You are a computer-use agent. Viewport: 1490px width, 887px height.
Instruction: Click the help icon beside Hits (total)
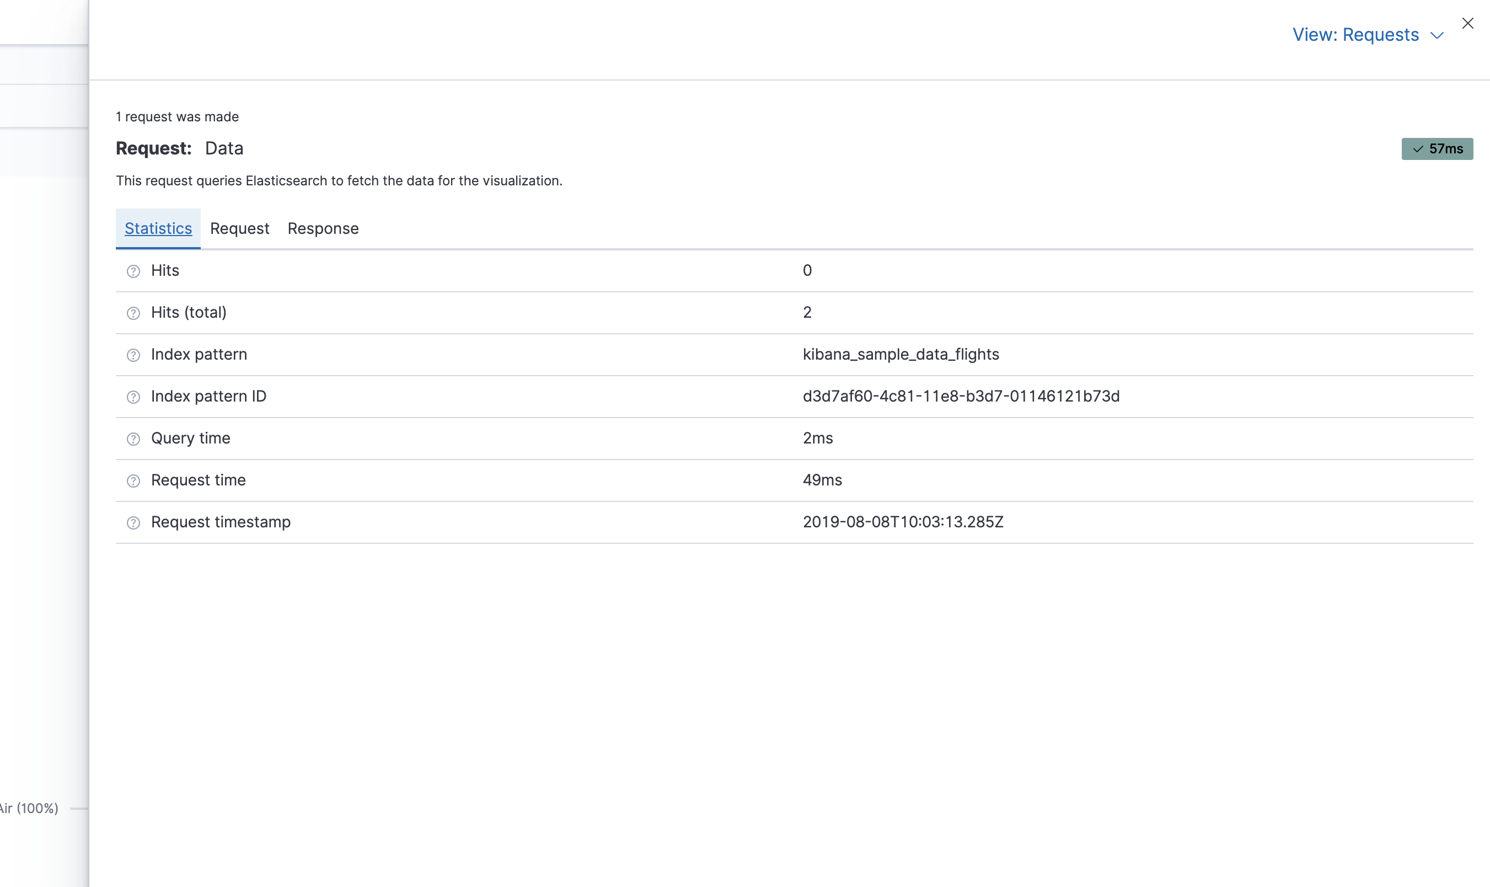tap(133, 313)
